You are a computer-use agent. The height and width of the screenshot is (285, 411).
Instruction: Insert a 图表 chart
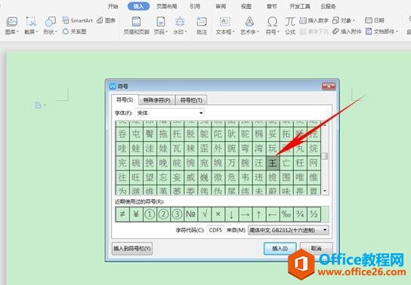click(x=107, y=20)
